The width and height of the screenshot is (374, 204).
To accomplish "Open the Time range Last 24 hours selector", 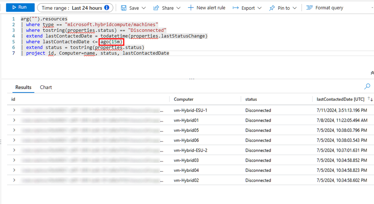I will 75,8.
